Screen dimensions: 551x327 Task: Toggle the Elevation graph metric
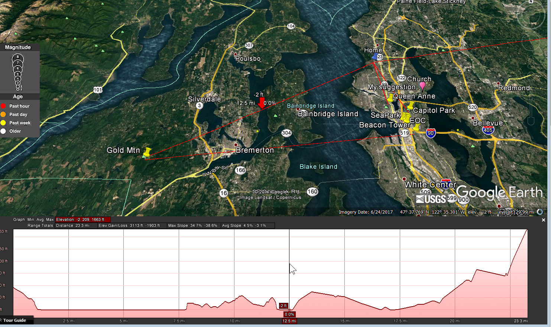[82, 220]
